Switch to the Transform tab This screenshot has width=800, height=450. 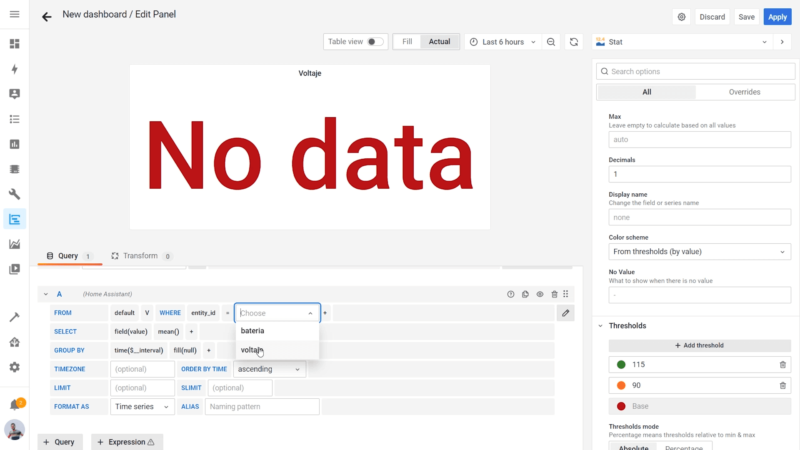point(140,256)
